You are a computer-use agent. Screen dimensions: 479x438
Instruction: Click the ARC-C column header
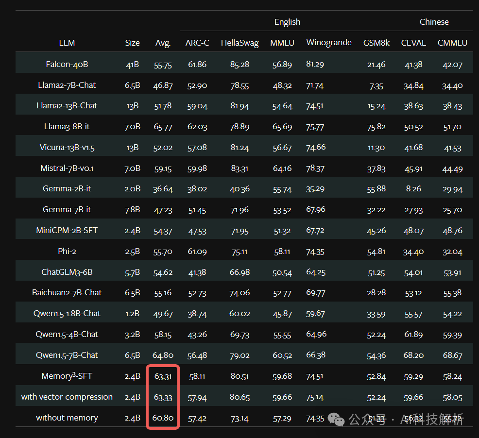click(x=197, y=43)
